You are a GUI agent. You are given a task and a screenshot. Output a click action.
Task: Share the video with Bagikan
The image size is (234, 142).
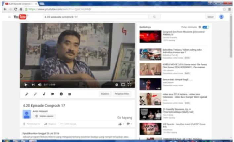(50, 124)
